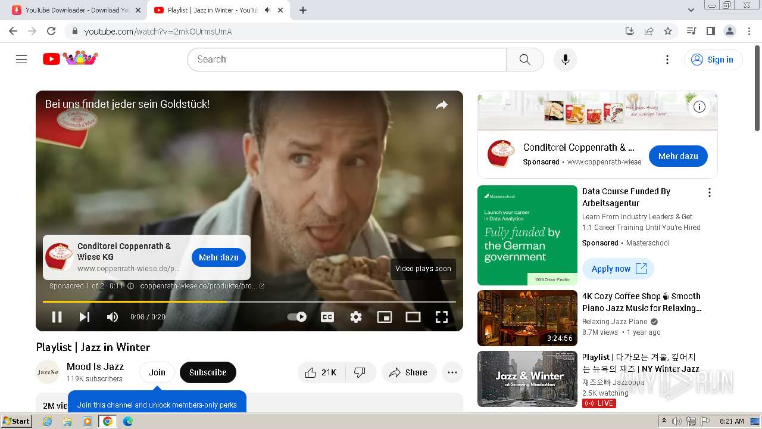This screenshot has height=429, width=762.
Task: Open more actions ellipsis under video
Action: (x=452, y=372)
